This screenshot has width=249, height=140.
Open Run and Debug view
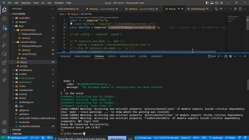pos(4,45)
